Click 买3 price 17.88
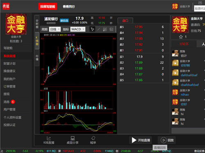205x153 pixels. click(139, 69)
